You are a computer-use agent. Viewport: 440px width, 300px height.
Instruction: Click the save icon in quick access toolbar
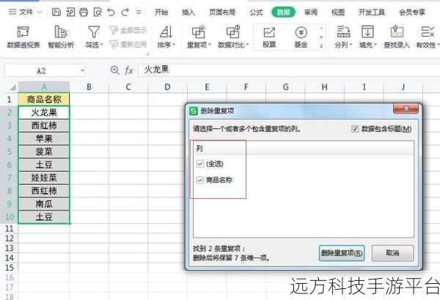(56, 12)
